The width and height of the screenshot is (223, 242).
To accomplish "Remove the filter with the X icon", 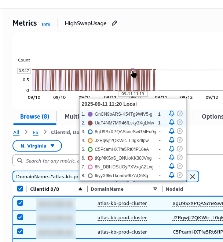I will coord(192,177).
